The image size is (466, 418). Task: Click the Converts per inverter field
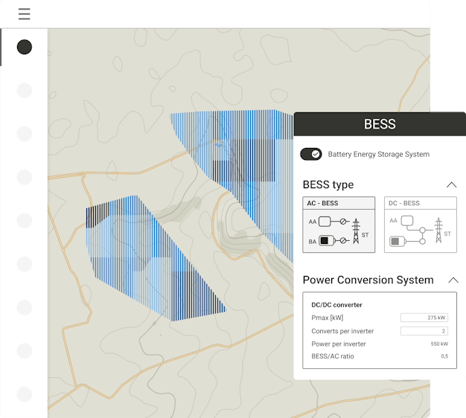pos(424,331)
